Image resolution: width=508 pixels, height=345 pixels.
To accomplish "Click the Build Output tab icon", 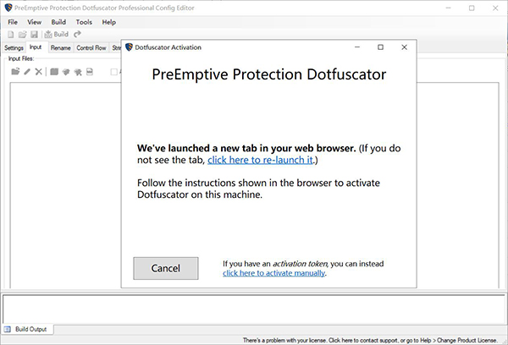I will point(8,330).
